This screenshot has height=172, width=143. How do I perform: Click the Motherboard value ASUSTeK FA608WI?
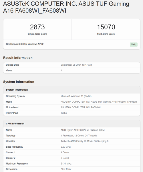[x=81, y=107]
